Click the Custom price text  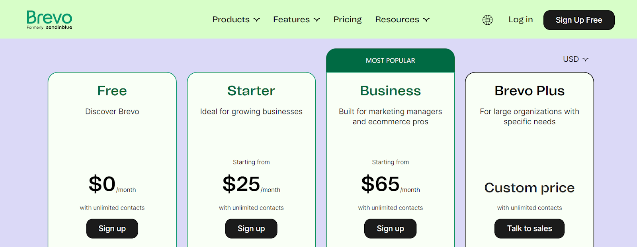[529, 188]
